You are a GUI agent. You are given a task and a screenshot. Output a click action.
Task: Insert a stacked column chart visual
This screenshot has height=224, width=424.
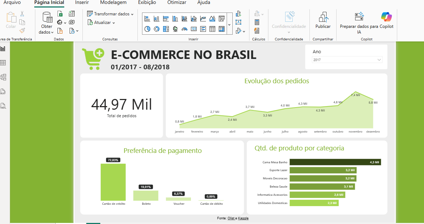[x=157, y=19]
